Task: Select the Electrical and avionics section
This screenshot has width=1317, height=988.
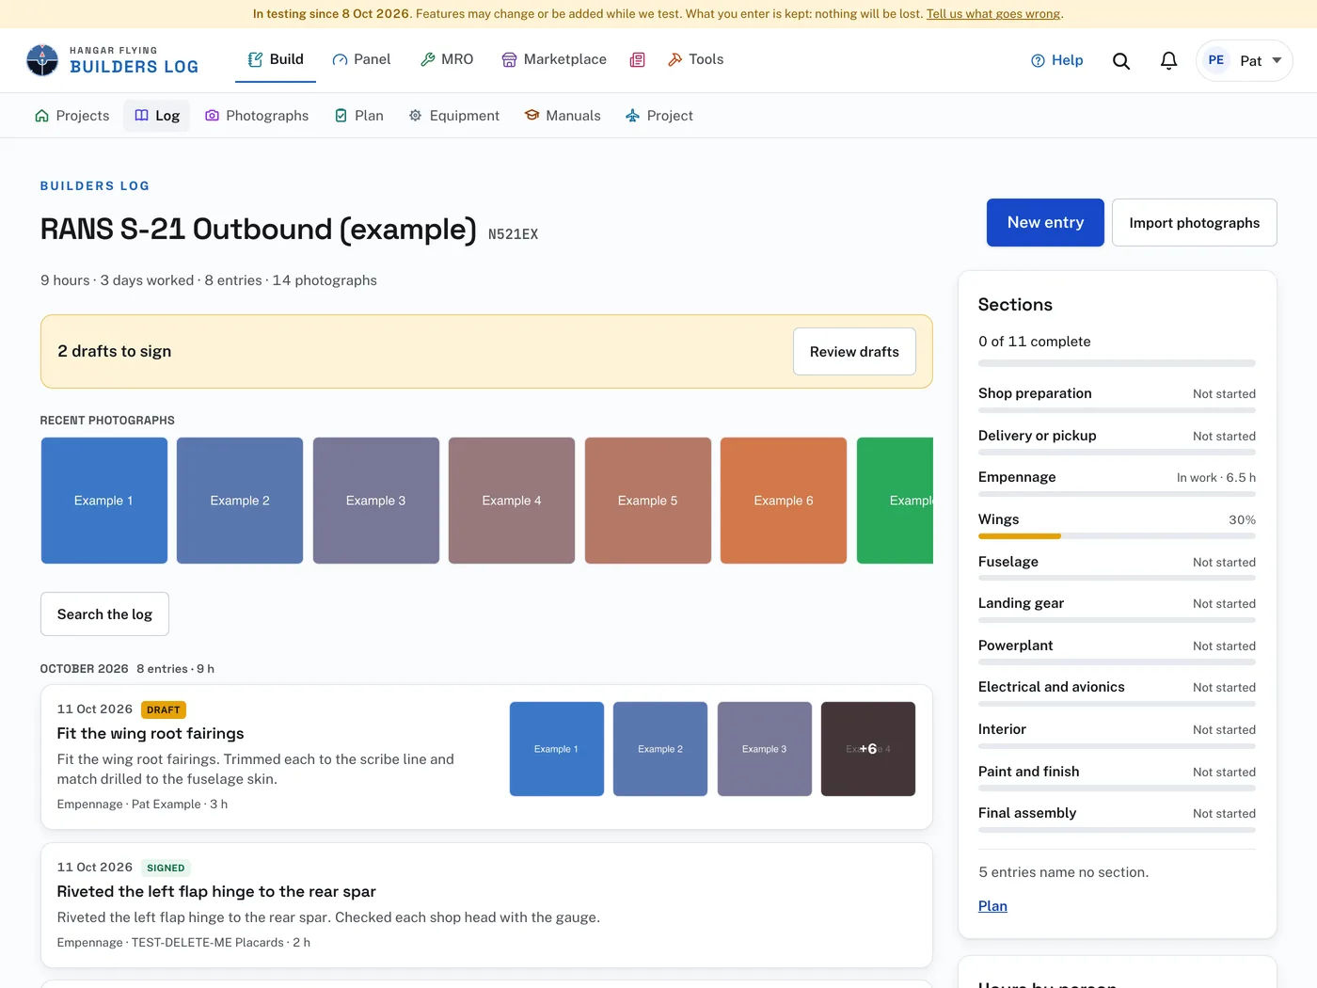Action: [x=1117, y=692]
